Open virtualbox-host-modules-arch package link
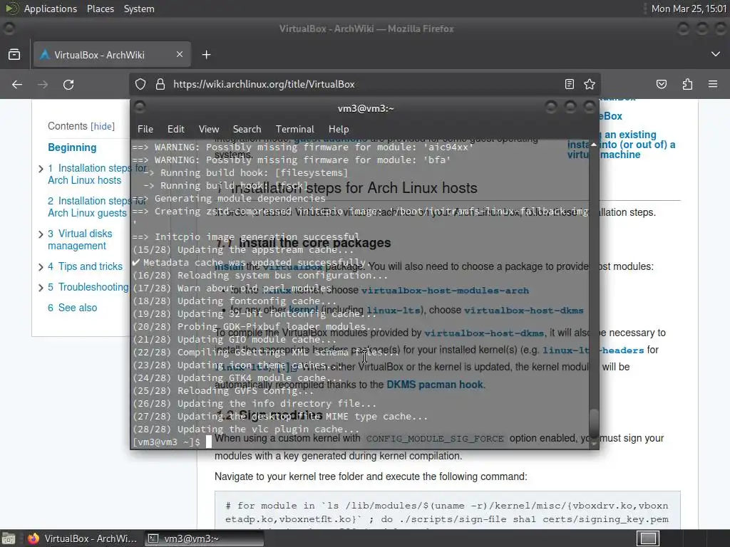730x547 pixels. tap(445, 291)
